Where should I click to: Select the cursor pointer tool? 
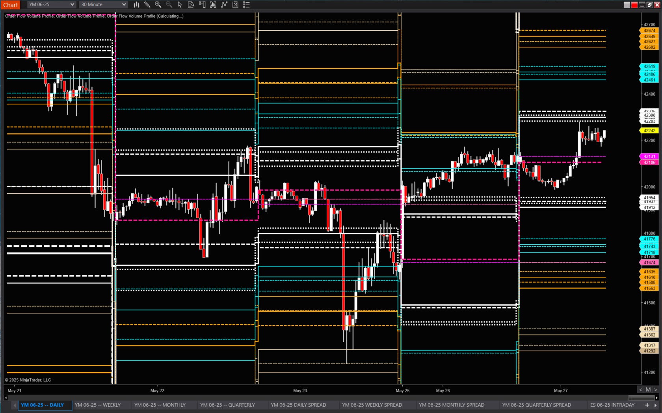pos(180,5)
